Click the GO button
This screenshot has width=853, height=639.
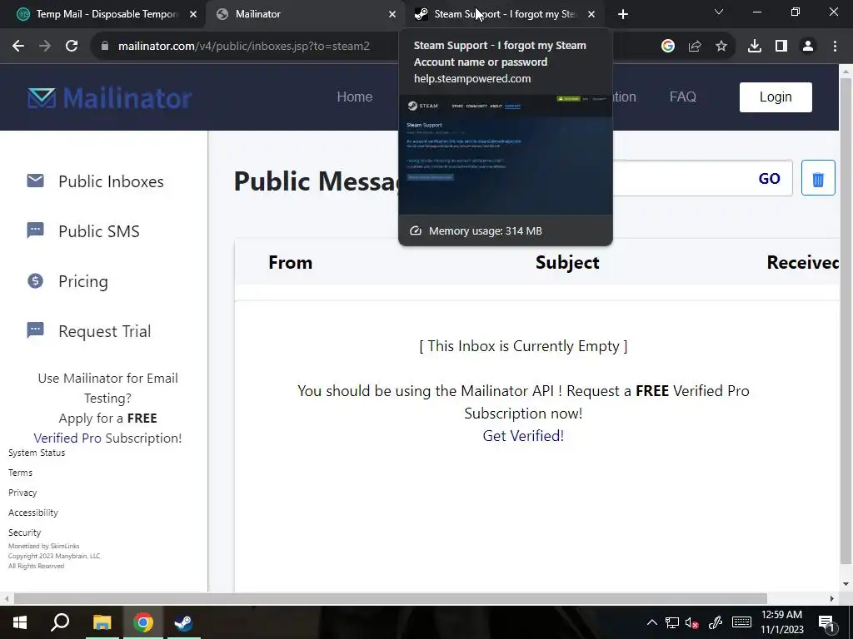[769, 178]
